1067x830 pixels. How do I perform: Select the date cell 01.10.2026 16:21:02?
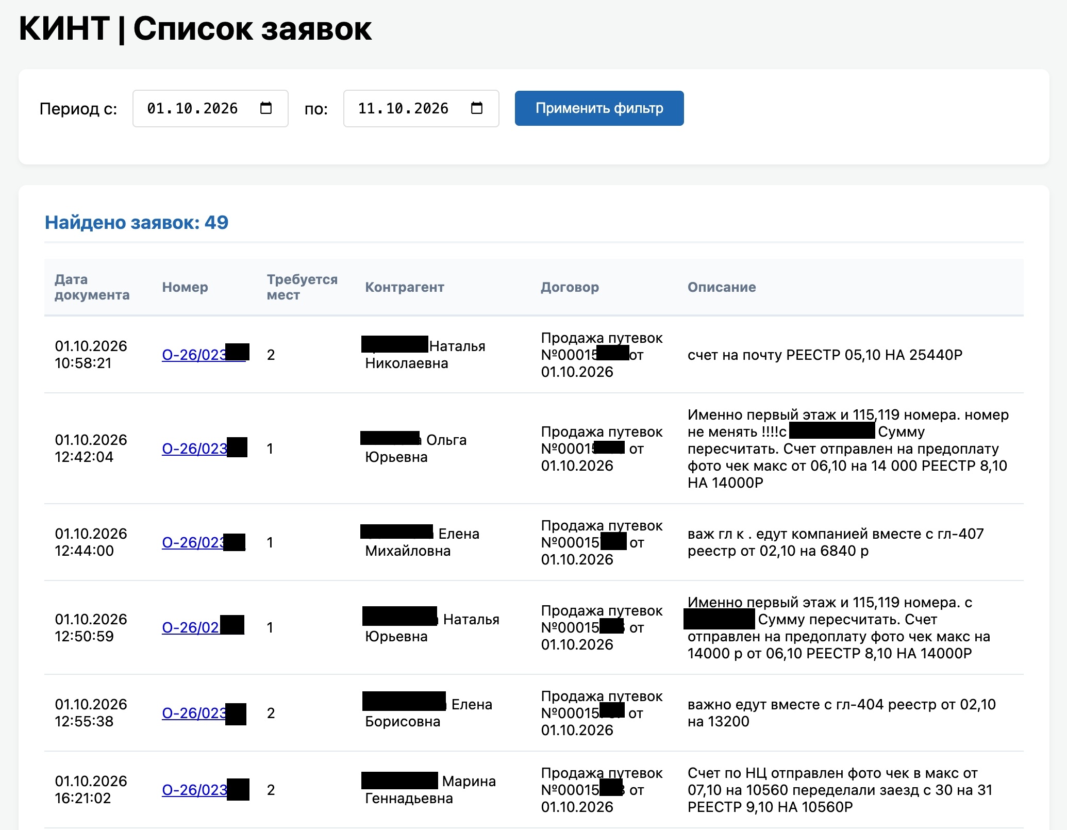[x=91, y=790]
